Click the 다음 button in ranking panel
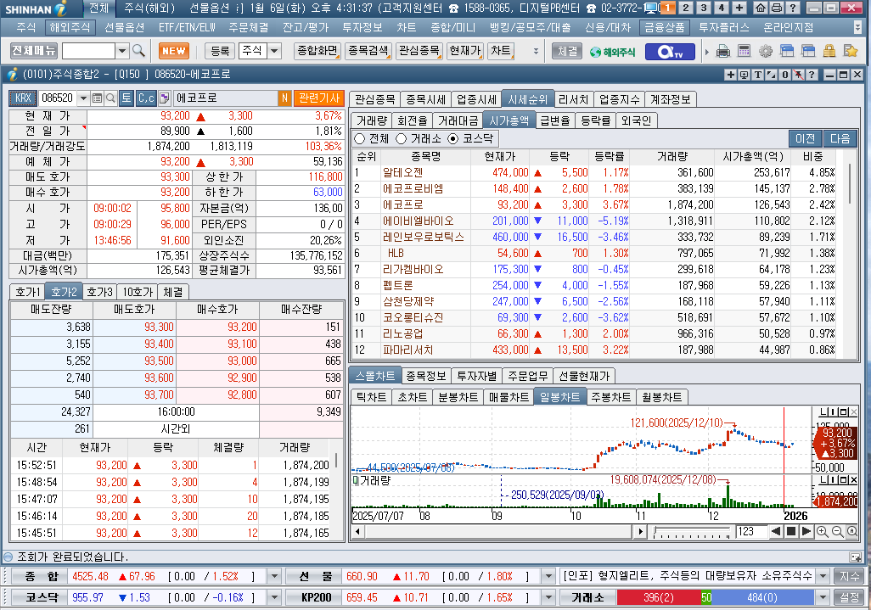The image size is (871, 610). coord(840,139)
